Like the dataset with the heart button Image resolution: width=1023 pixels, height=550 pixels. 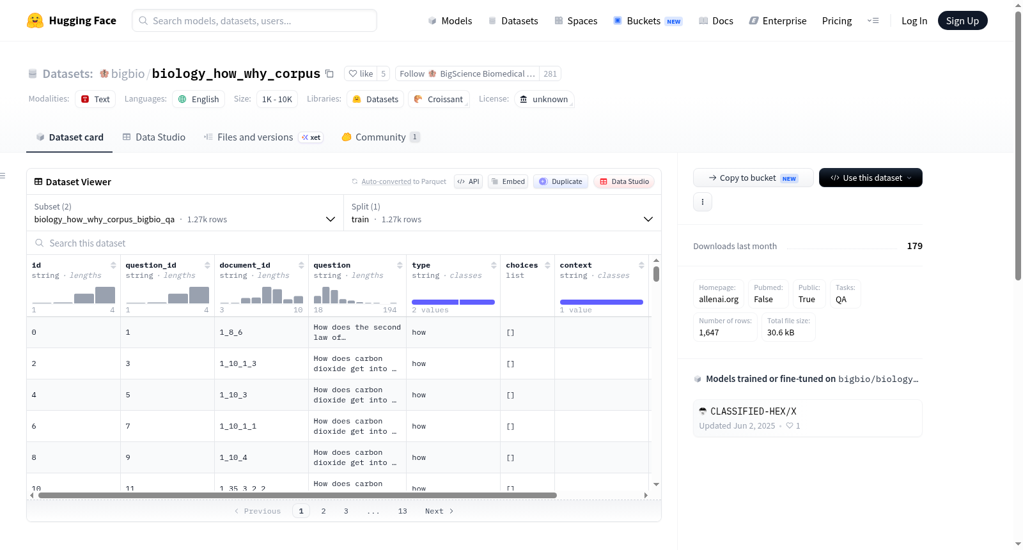[x=361, y=73]
